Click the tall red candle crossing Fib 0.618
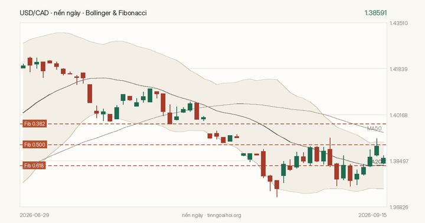 pos(263,163)
